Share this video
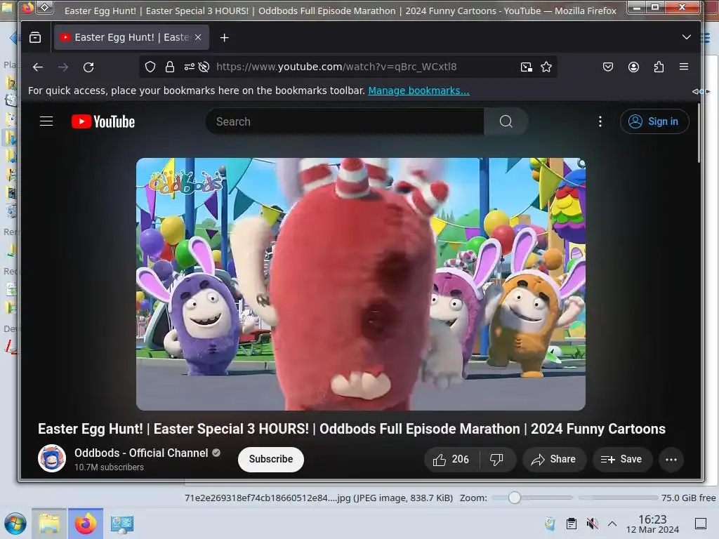 pyautogui.click(x=554, y=460)
